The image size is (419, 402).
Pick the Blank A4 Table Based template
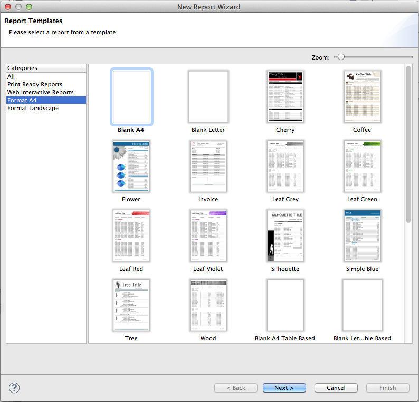click(x=285, y=306)
